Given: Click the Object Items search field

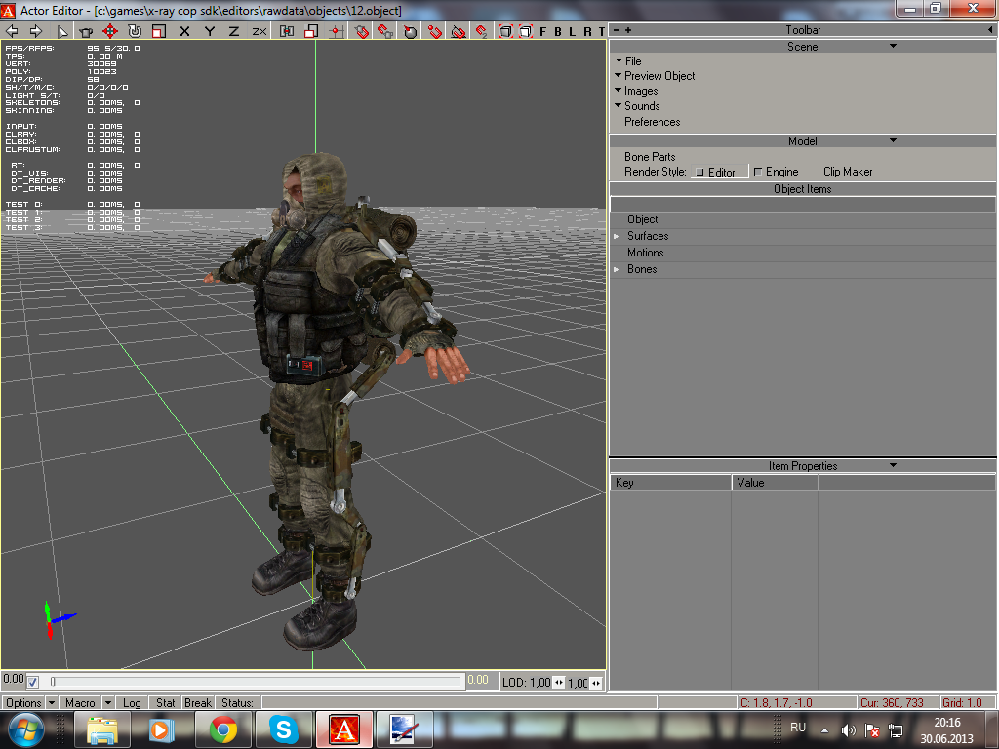Looking at the screenshot, I should 803,205.
